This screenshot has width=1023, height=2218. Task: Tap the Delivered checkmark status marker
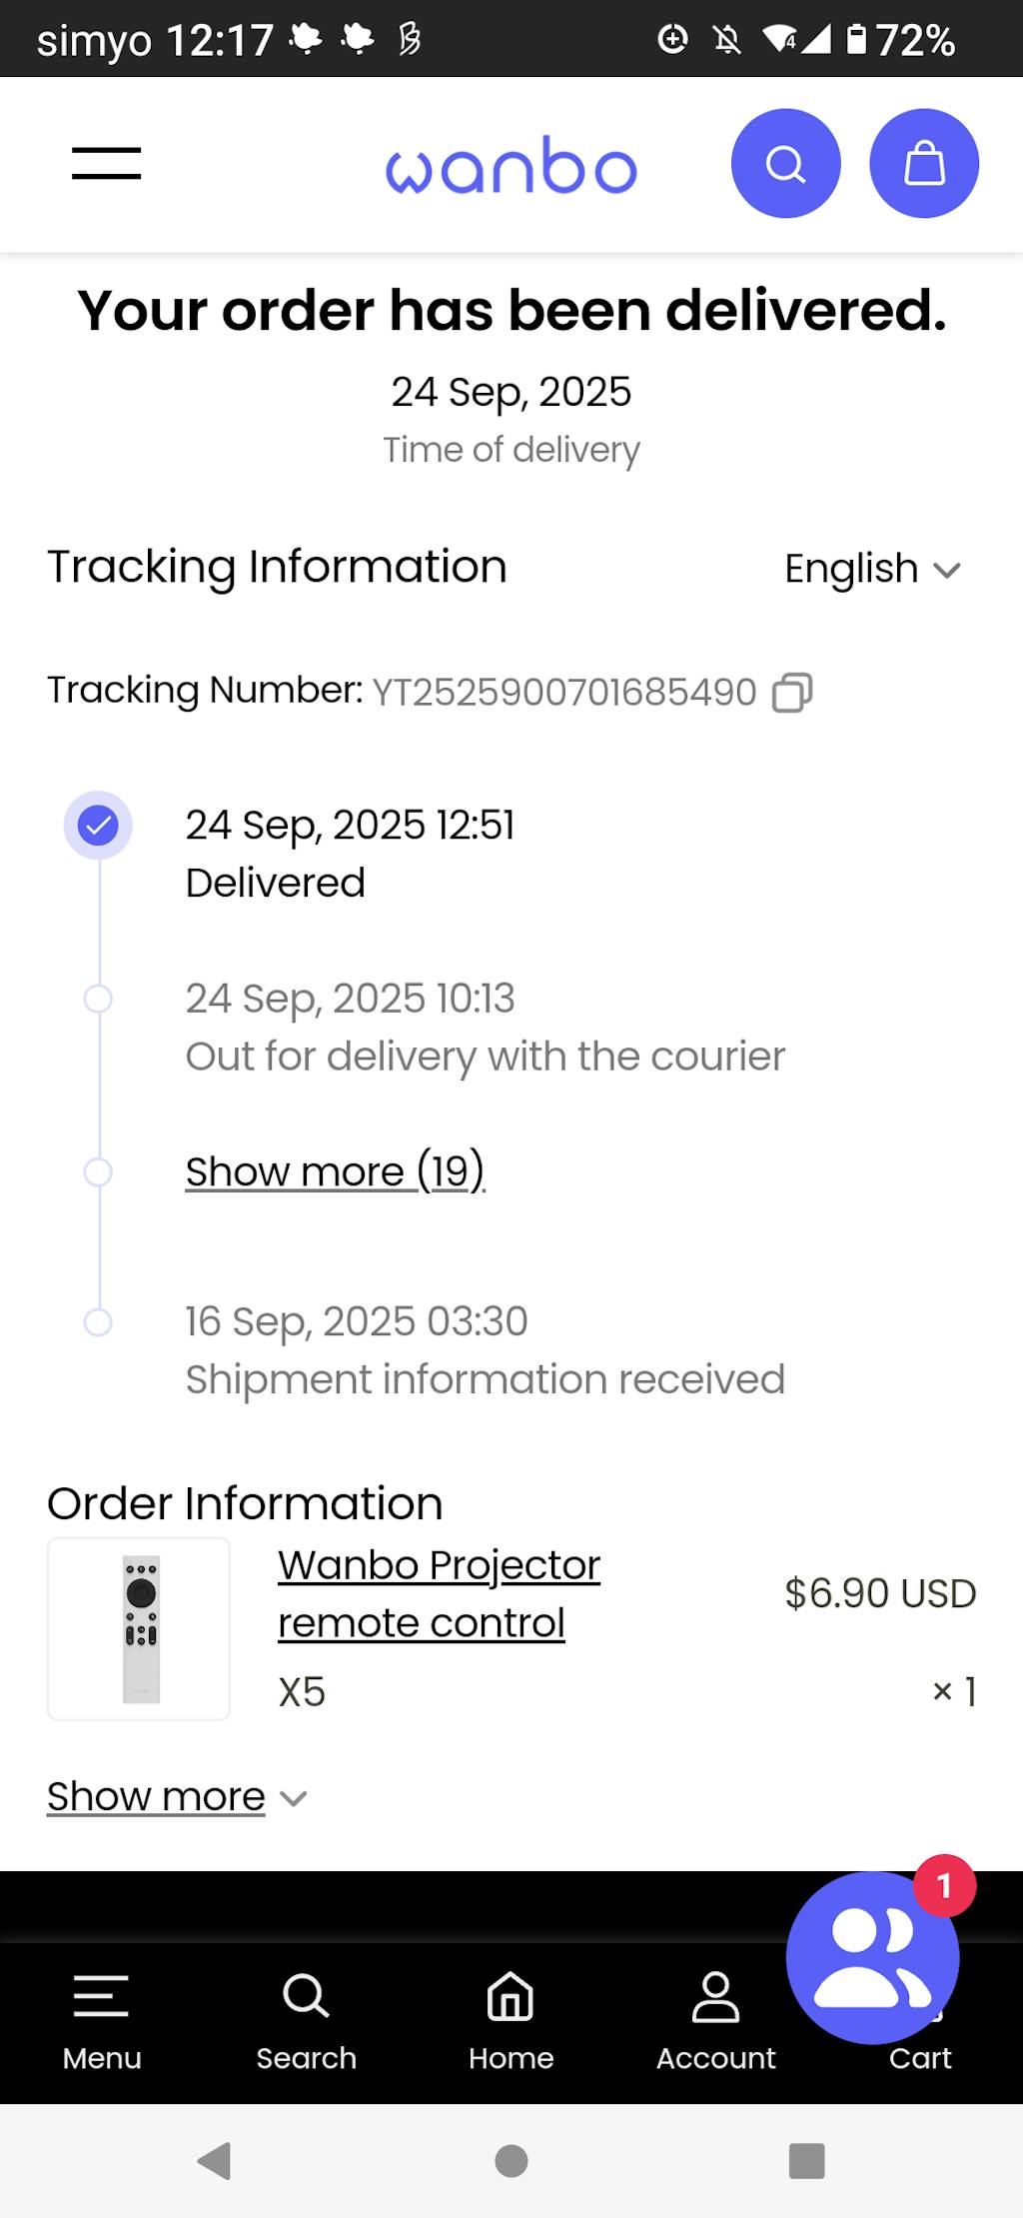[x=98, y=826]
